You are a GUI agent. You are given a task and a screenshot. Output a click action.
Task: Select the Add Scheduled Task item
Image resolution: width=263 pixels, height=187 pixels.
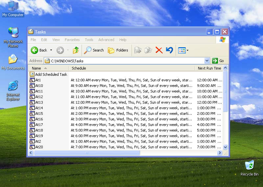click(x=48, y=74)
